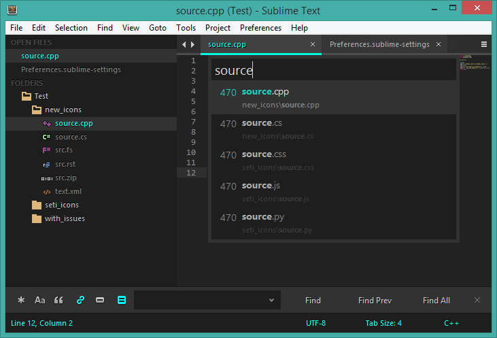Click the Find Prev button
Image resolution: width=497 pixels, height=338 pixels.
click(x=375, y=301)
